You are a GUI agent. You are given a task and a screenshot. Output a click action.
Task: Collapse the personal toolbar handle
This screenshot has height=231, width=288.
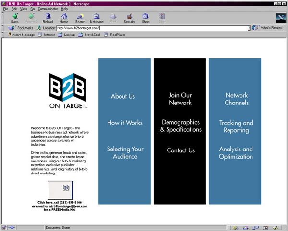pyautogui.click(x=2, y=35)
